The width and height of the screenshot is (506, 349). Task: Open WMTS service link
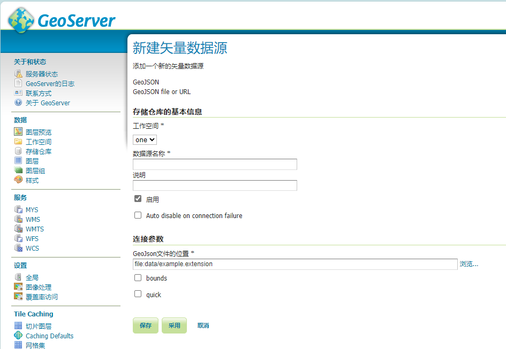click(35, 229)
